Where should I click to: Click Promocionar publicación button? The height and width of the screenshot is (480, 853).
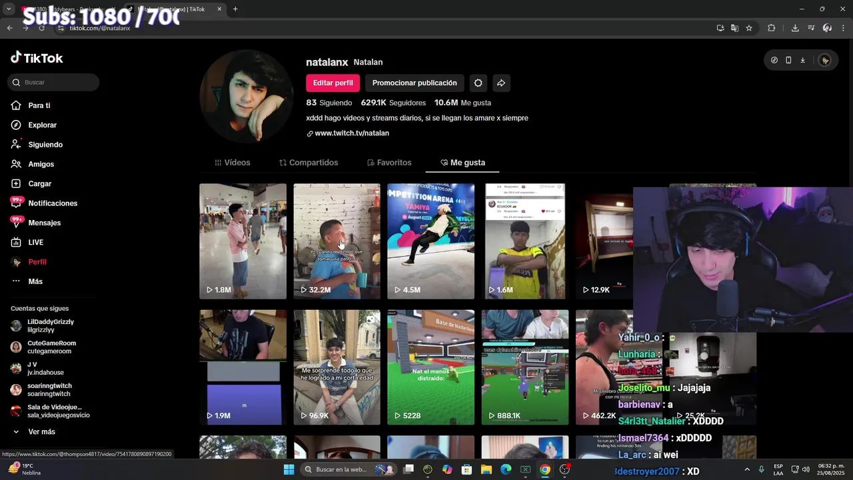coord(415,83)
